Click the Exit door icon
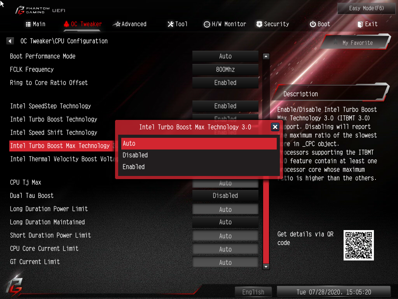 (x=360, y=25)
